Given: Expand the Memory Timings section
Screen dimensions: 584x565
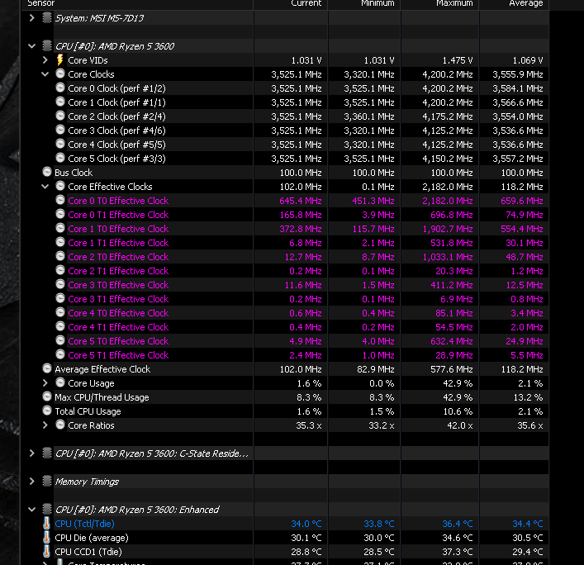Looking at the screenshot, I should tap(32, 482).
